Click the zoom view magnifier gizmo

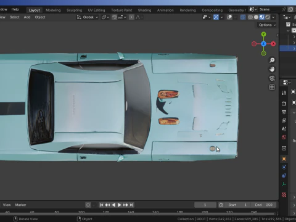(272, 60)
